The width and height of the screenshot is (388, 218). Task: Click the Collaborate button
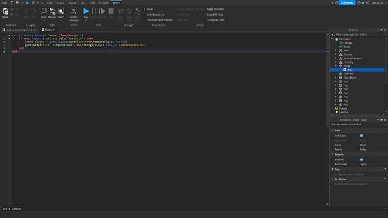347,2
